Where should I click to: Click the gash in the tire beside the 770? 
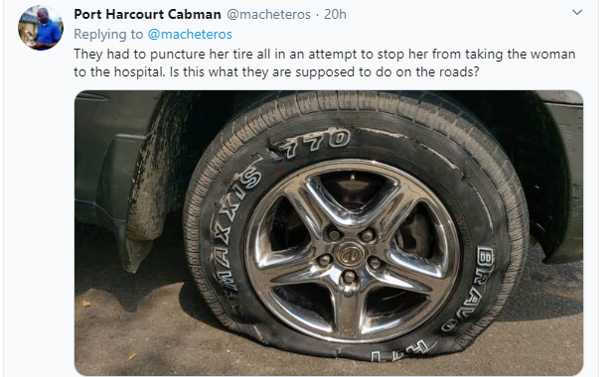pyautogui.click(x=276, y=151)
